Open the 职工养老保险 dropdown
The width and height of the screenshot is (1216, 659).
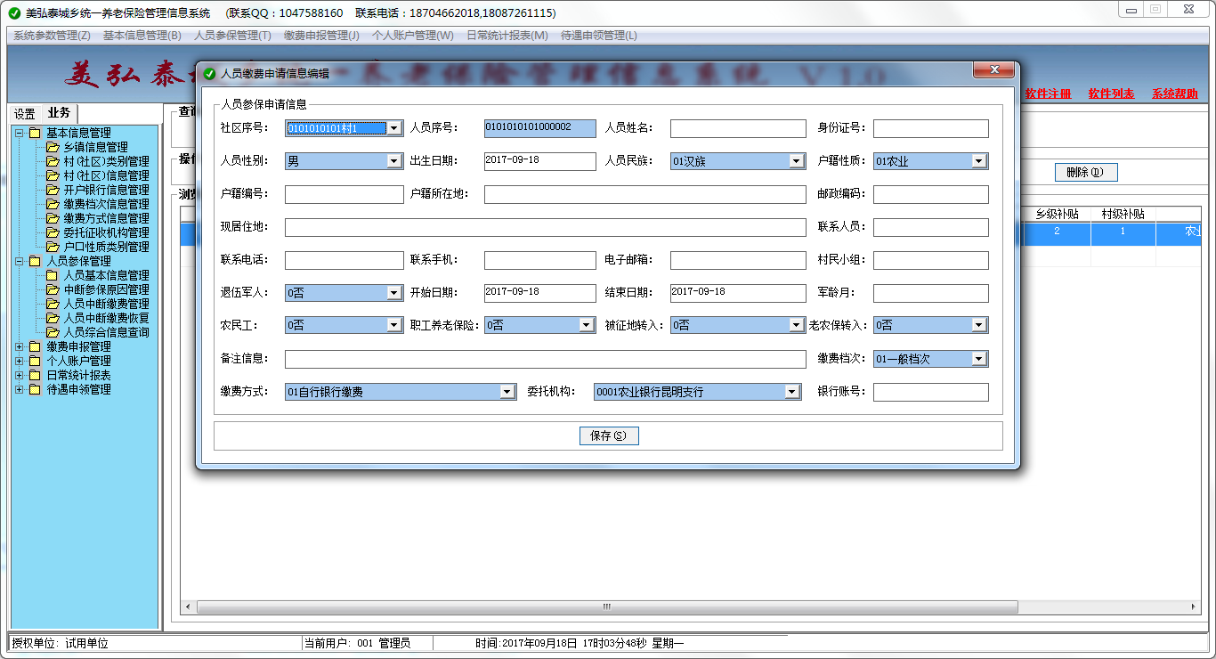[587, 325]
